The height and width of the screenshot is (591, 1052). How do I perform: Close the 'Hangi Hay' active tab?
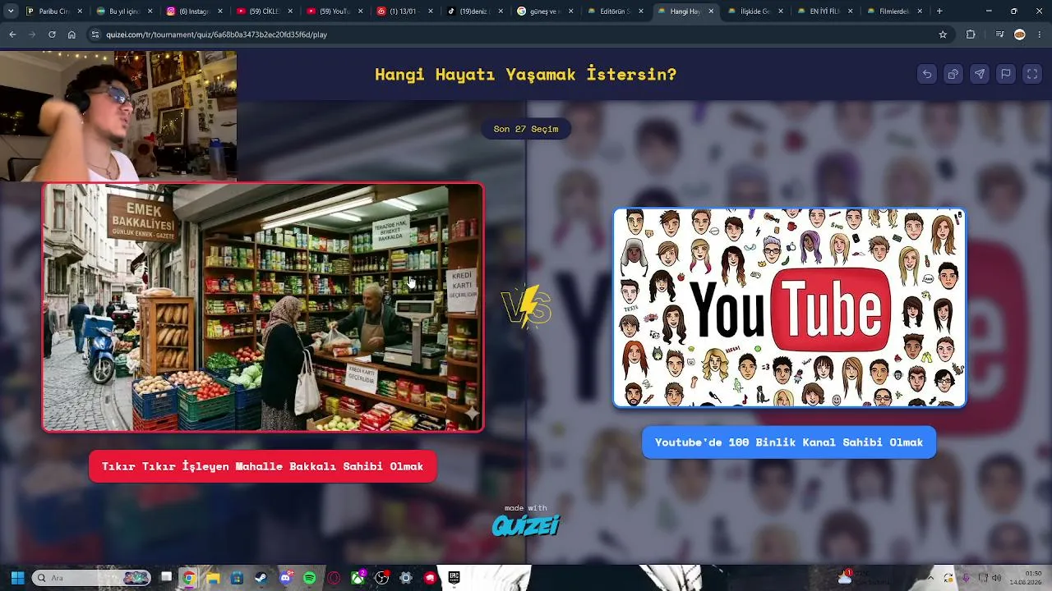tap(710, 11)
